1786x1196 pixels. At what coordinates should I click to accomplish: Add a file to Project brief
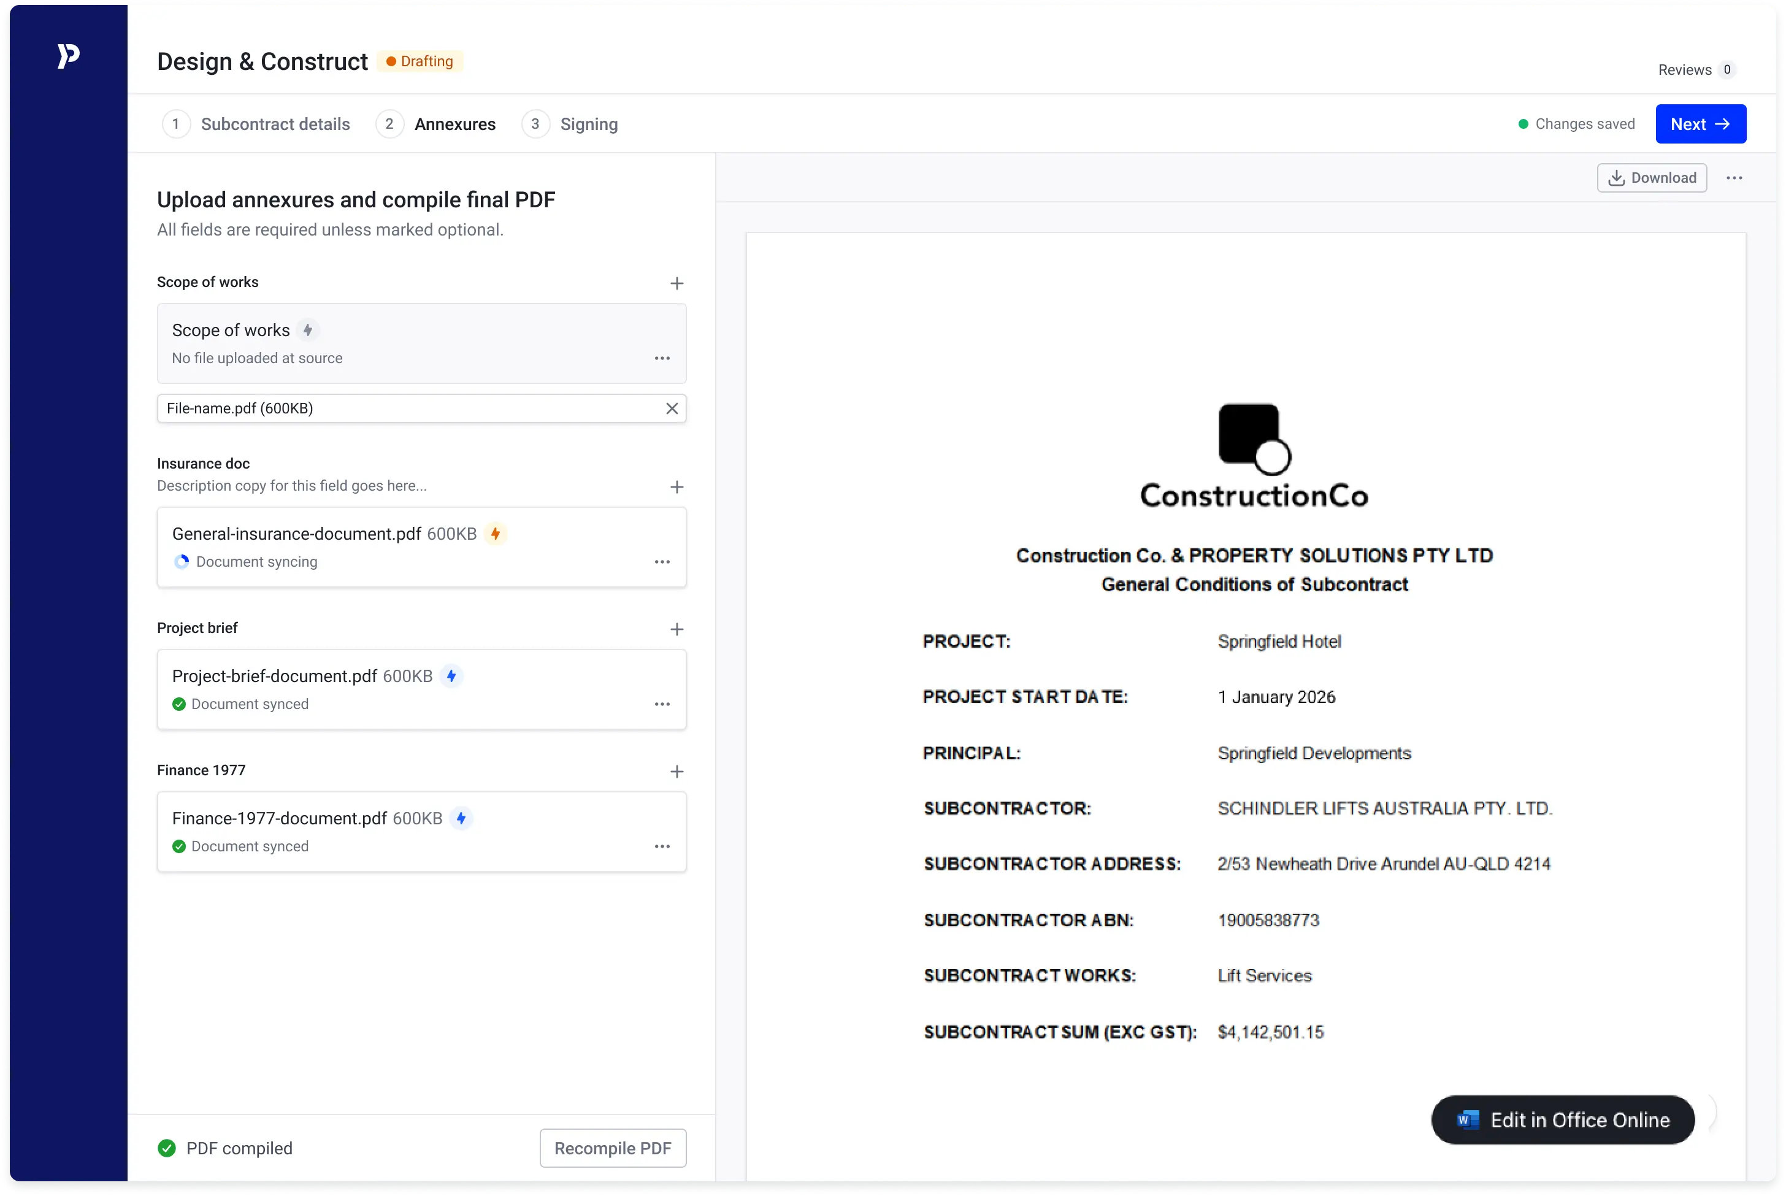(676, 629)
